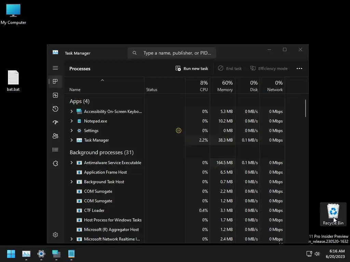The height and width of the screenshot is (262, 350).
Task: Click the suspended status icon for Settings
Action: tap(178, 131)
